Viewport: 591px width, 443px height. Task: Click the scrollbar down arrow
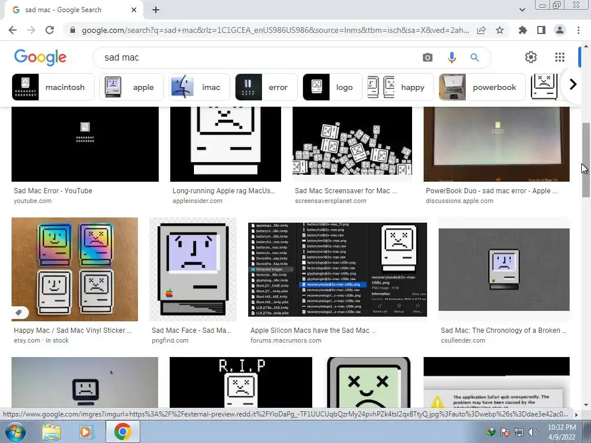pyautogui.click(x=586, y=405)
